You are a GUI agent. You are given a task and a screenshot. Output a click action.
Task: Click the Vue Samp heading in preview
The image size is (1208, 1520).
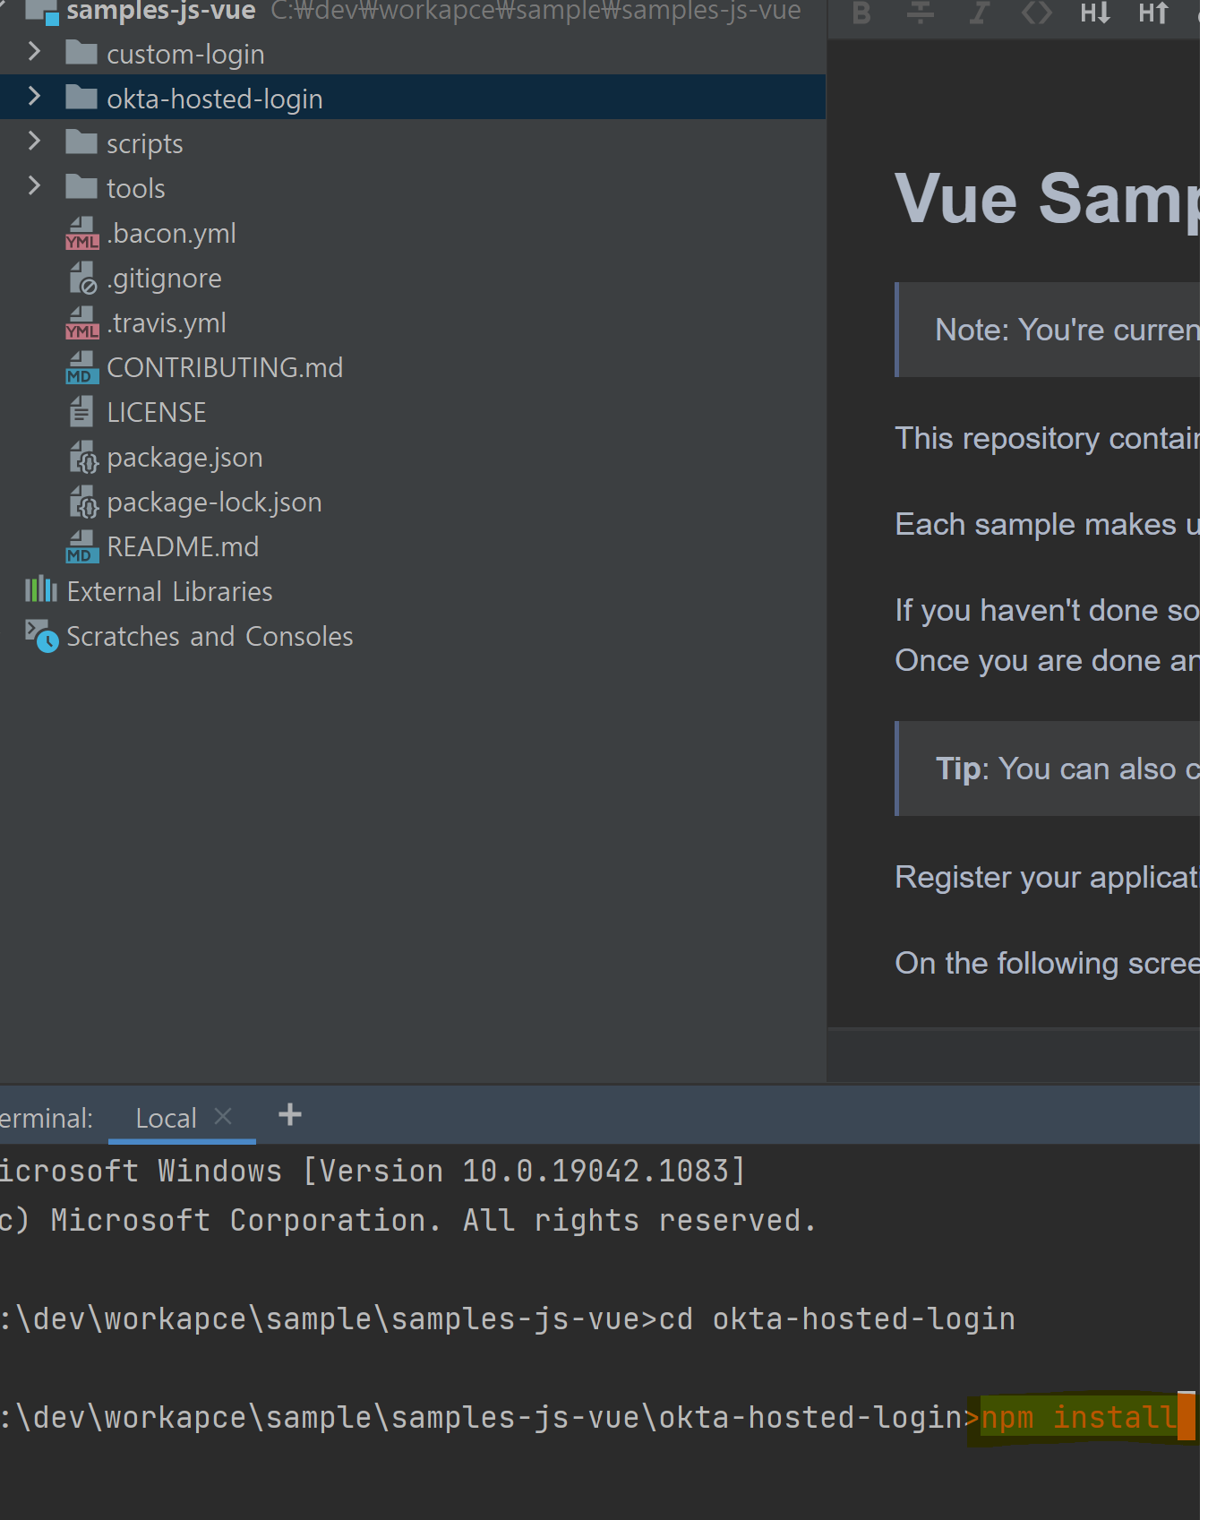coord(1047,198)
